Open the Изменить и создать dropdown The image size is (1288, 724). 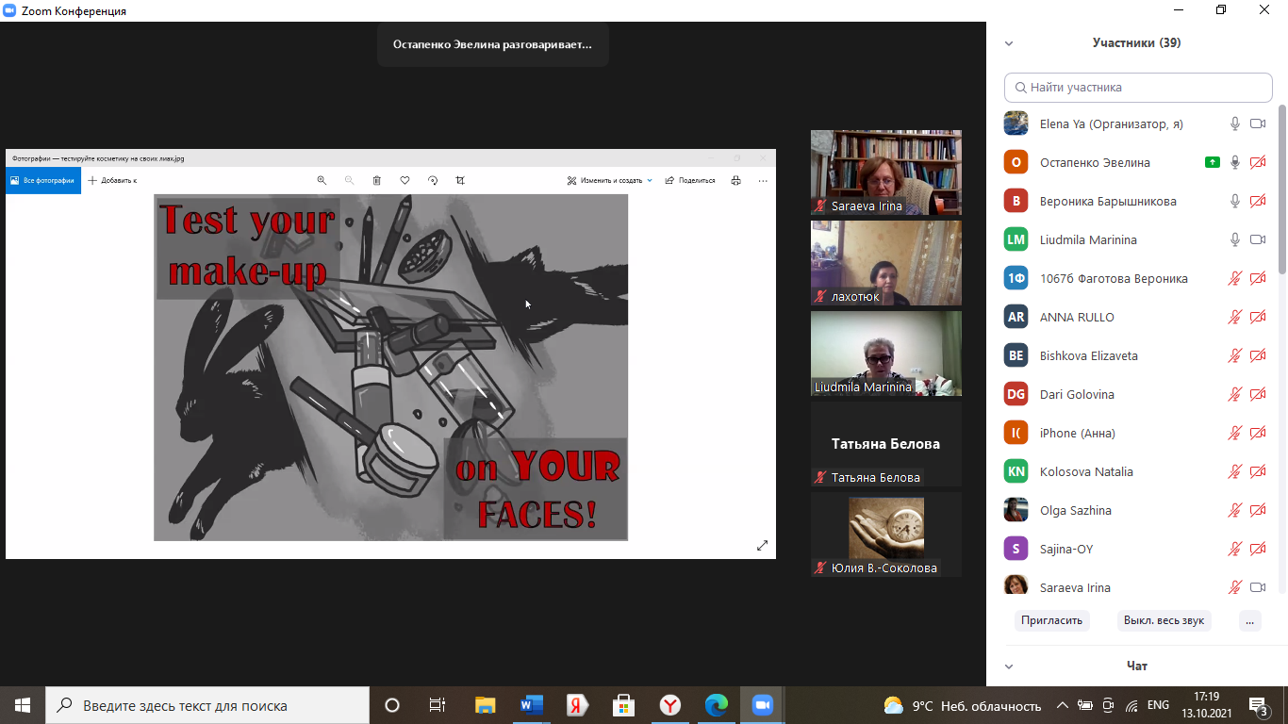coord(610,180)
